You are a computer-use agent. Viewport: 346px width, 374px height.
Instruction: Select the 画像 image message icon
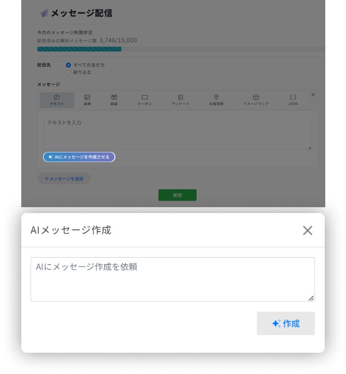coord(87,98)
